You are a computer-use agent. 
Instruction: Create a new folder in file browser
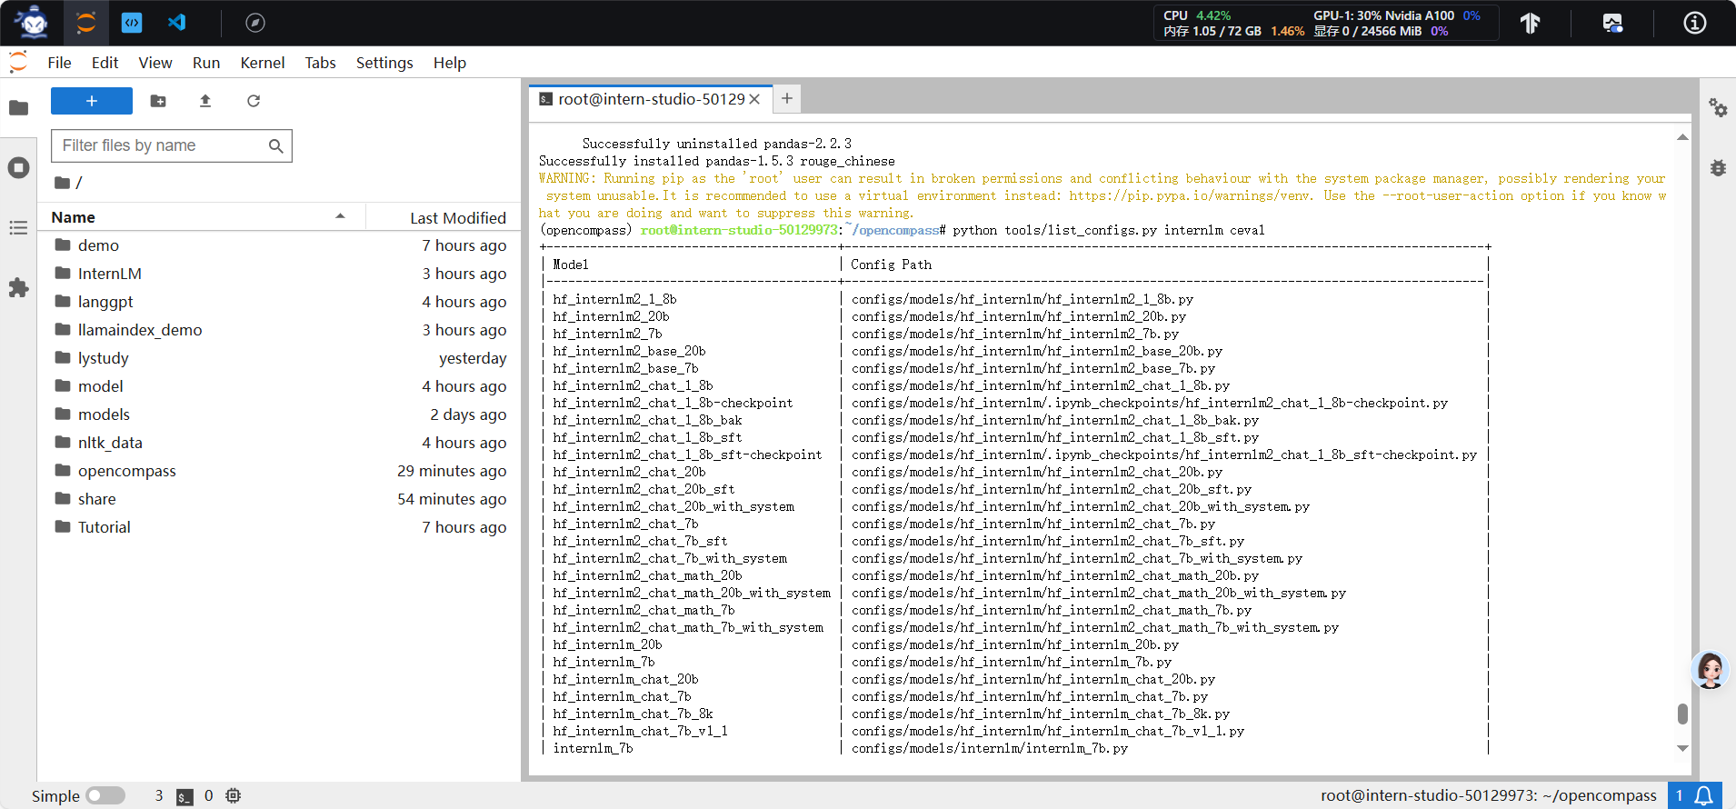158,101
